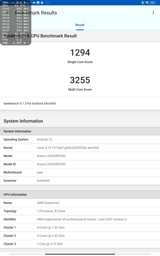
Task: Tap the Multi-Core Score label
Action: click(x=80, y=89)
